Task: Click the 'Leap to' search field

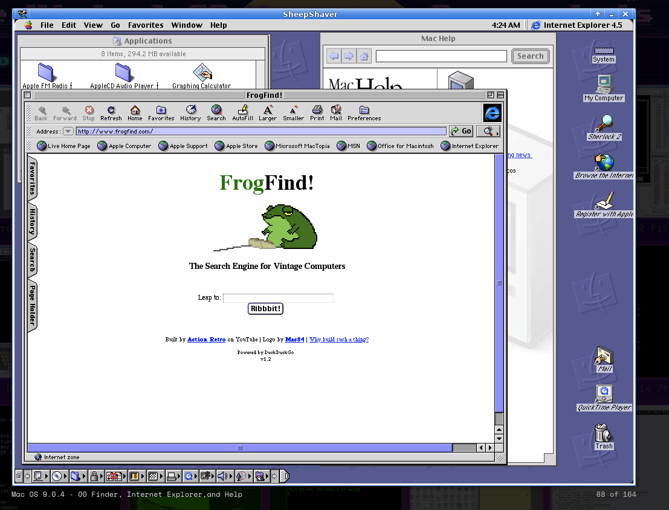Action: click(278, 298)
